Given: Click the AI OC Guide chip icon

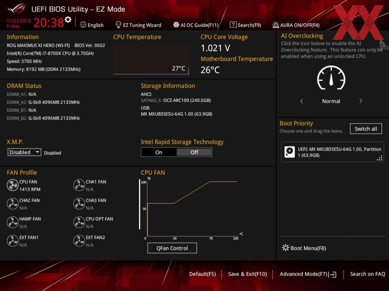Looking at the screenshot, I should (x=176, y=25).
